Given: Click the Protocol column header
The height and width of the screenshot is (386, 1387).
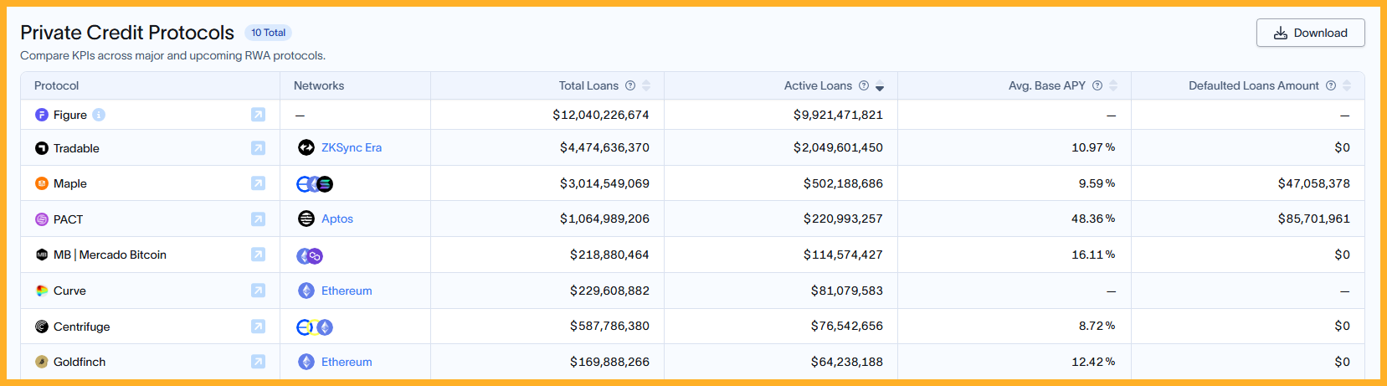Looking at the screenshot, I should pyautogui.click(x=57, y=85).
